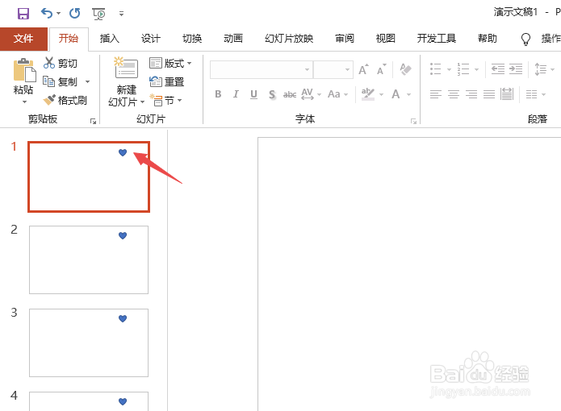Click Font Color A button
Viewport: 561px width, 411px height.
[x=396, y=94]
